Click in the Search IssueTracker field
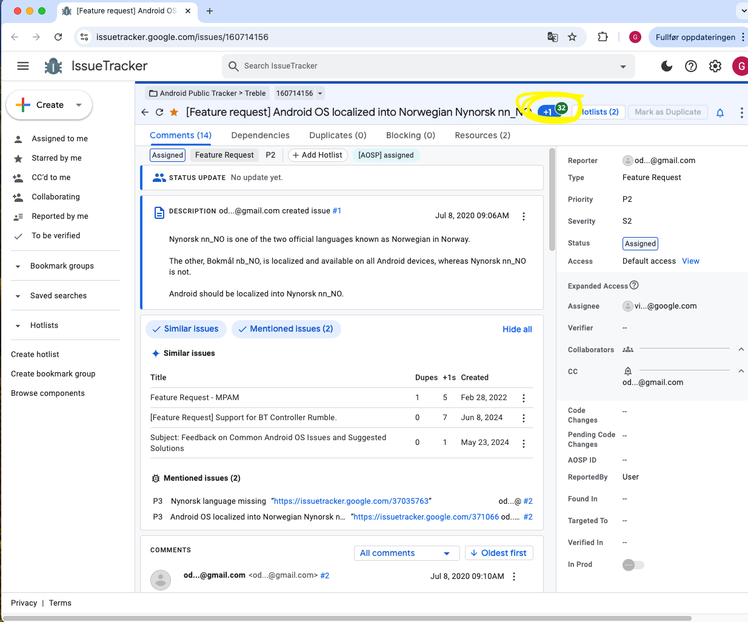The height and width of the screenshot is (622, 748). tap(429, 66)
